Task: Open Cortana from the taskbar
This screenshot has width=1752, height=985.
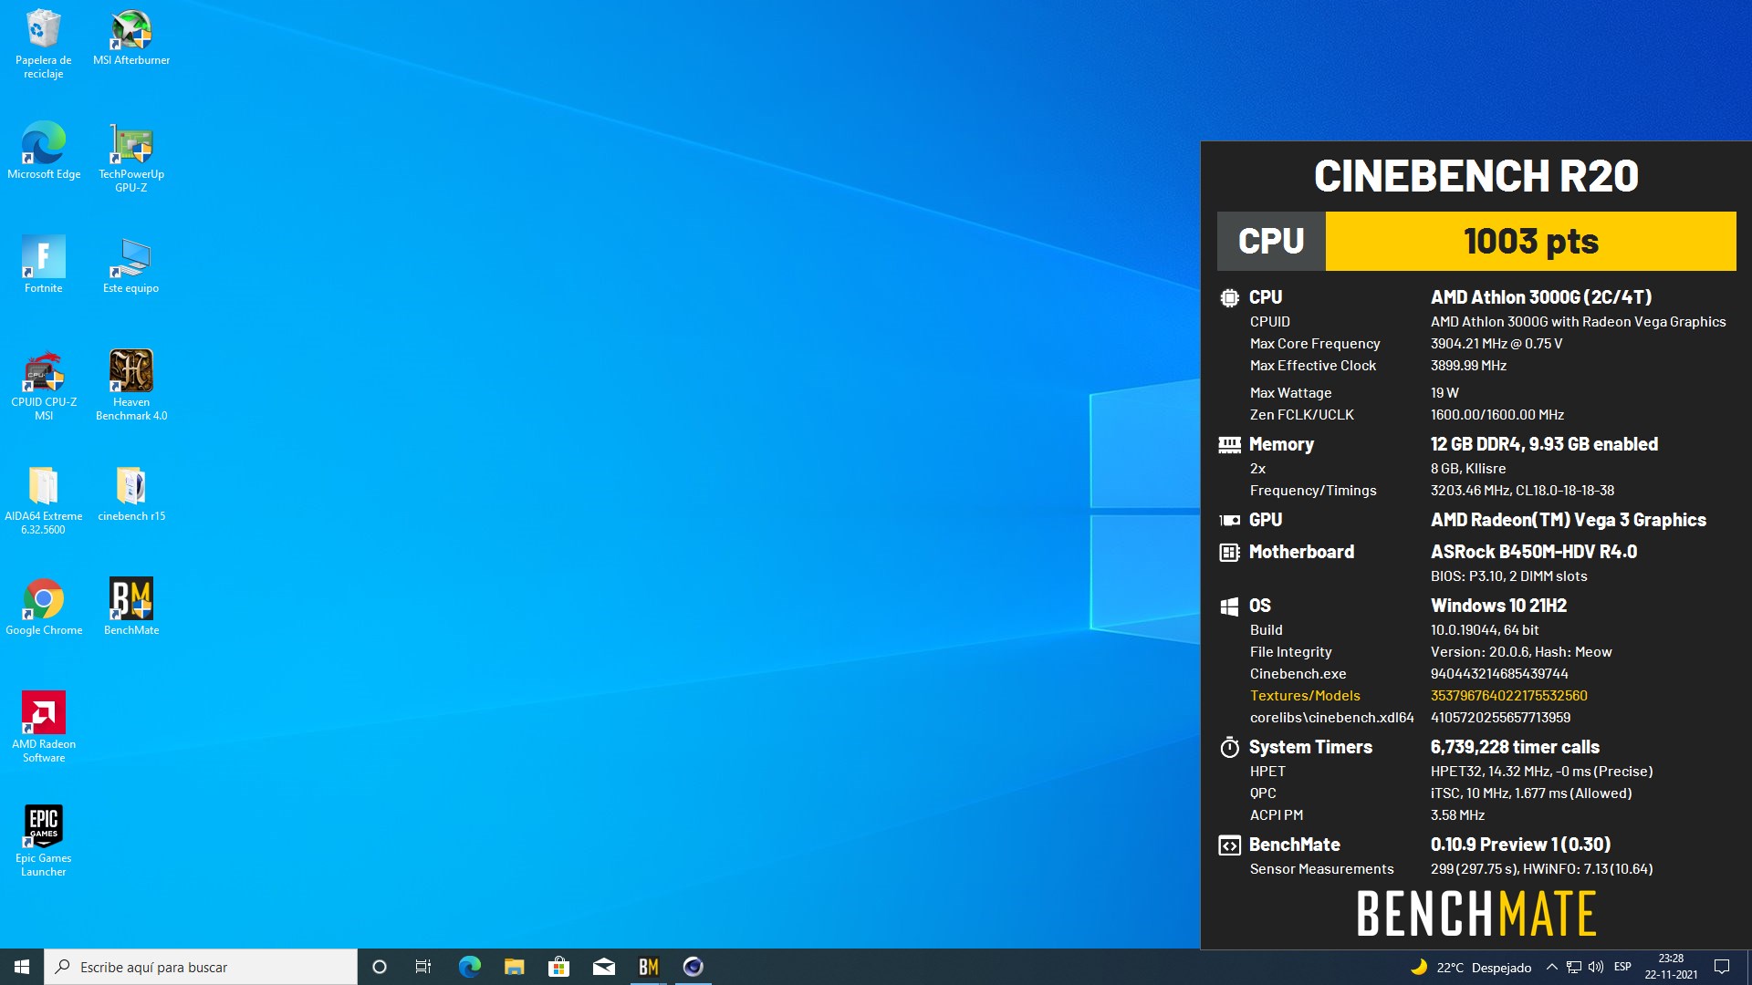Action: [x=380, y=967]
